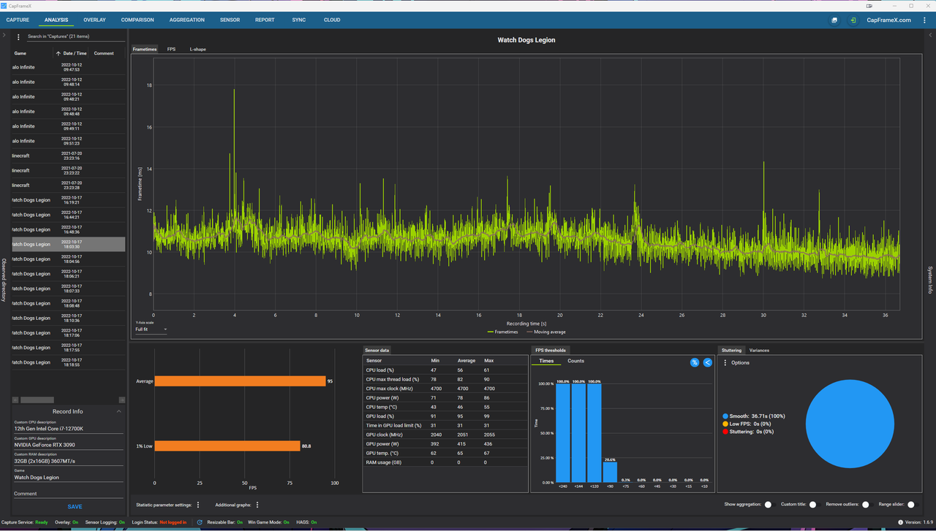
Task: Open the REPORT tab
Action: [x=265, y=20]
